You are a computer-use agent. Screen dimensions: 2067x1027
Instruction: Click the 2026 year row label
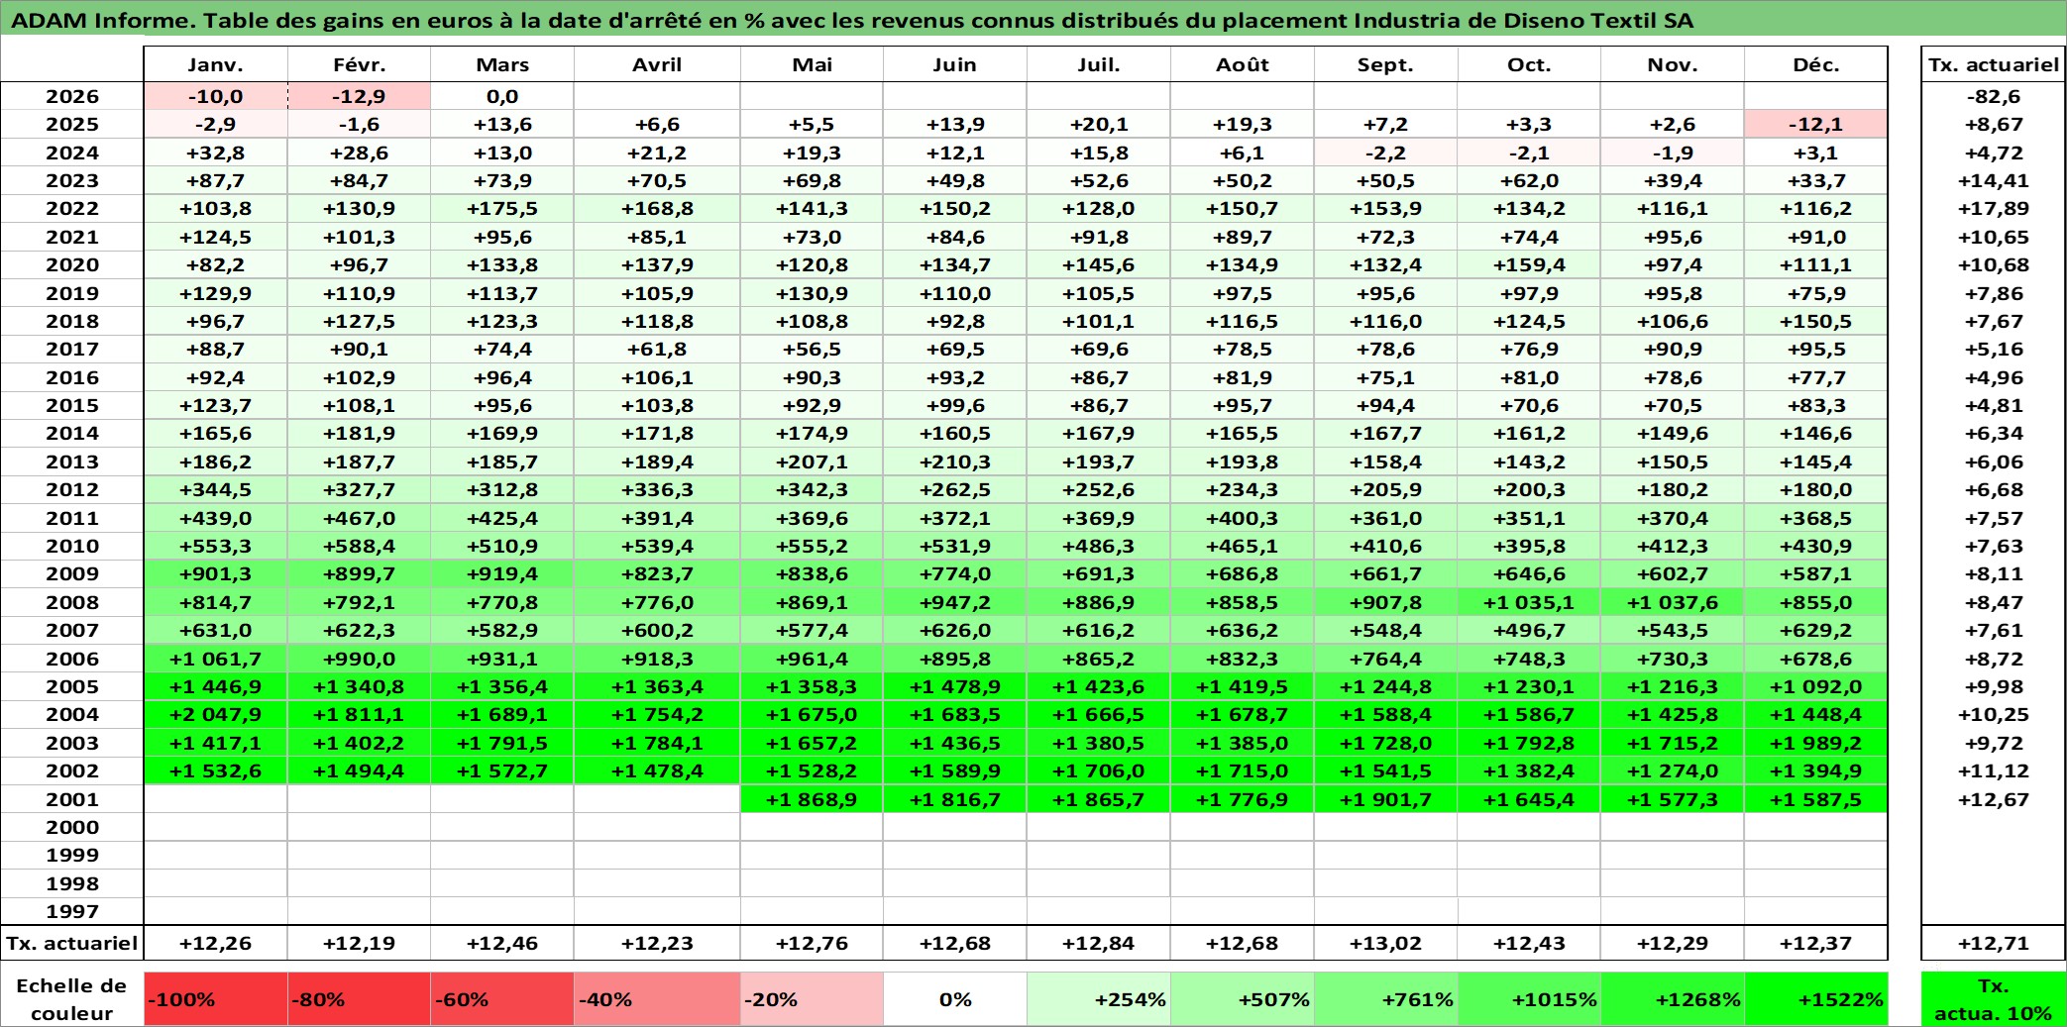72,96
